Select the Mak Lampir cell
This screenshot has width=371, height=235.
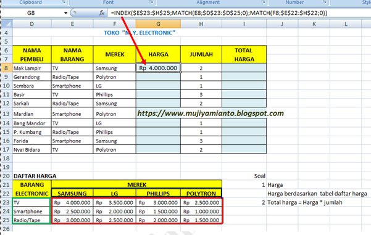(x=31, y=68)
